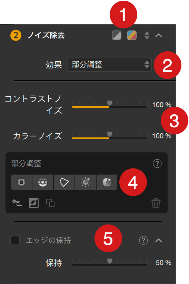This screenshot has width=189, height=284.
Task: Select the control line tool
Action: coord(43,182)
